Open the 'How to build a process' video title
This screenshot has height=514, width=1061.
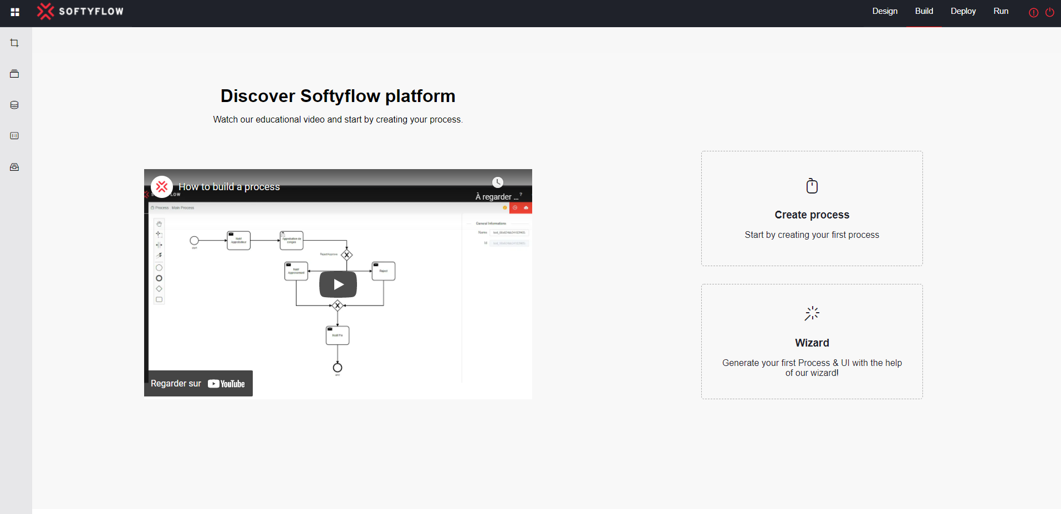pos(229,187)
